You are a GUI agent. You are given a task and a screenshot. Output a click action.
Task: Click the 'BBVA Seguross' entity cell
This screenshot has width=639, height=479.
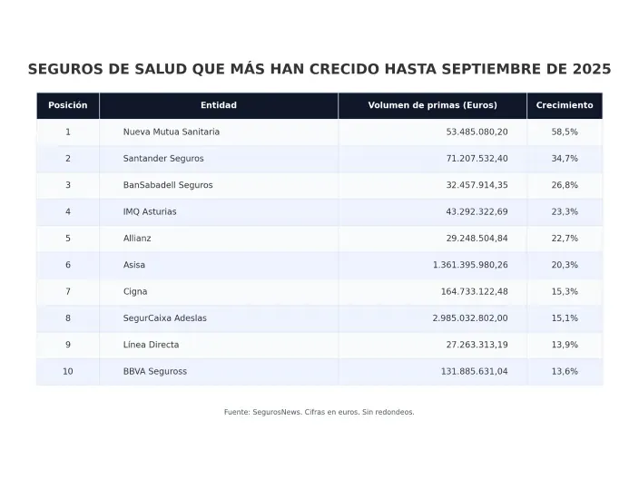(155, 371)
